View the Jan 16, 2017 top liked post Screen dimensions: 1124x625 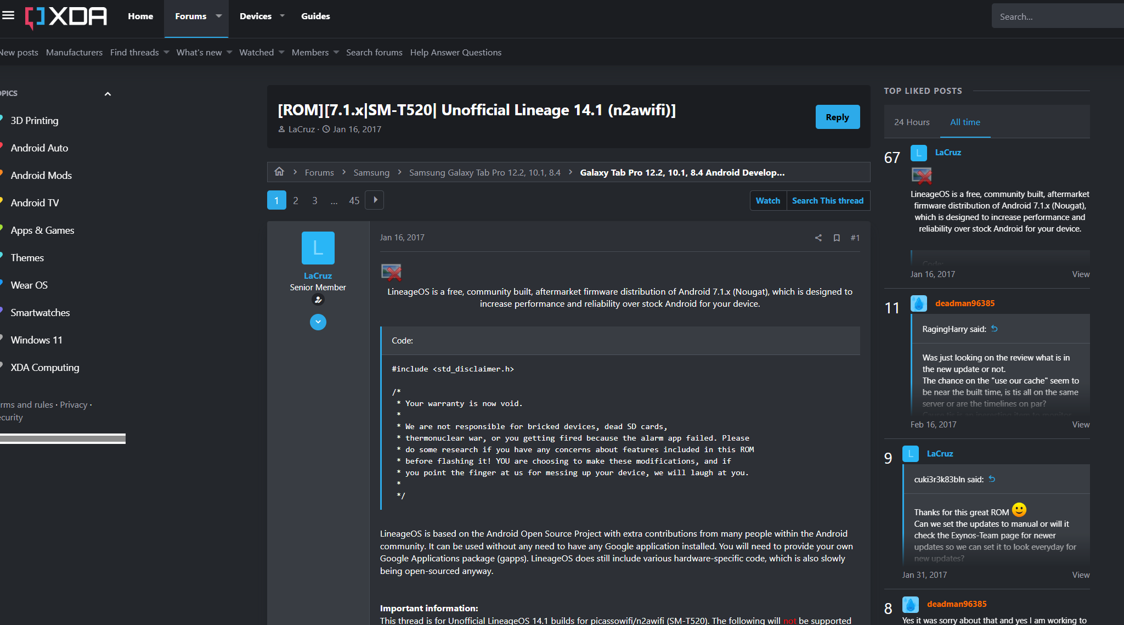point(1081,274)
